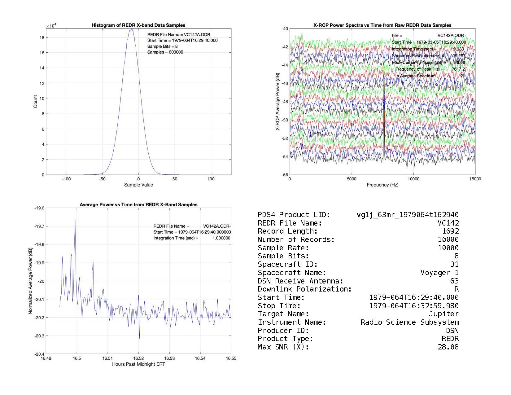Click the 'Frequency of Peak (Hz)' annotation
Viewport: 511px width, 395px height.
419,69
